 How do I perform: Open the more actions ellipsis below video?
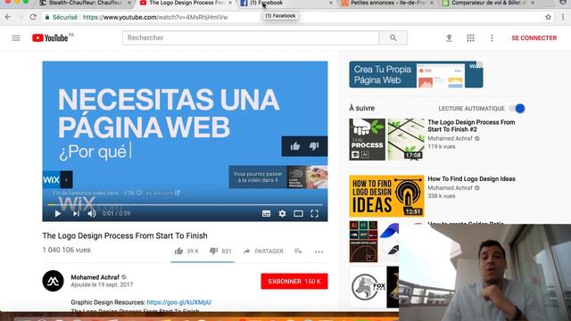point(319,251)
